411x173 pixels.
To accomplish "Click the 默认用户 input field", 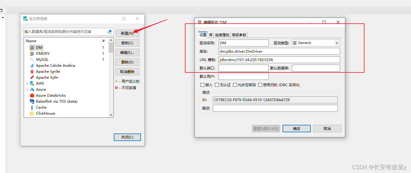I will 243,77.
